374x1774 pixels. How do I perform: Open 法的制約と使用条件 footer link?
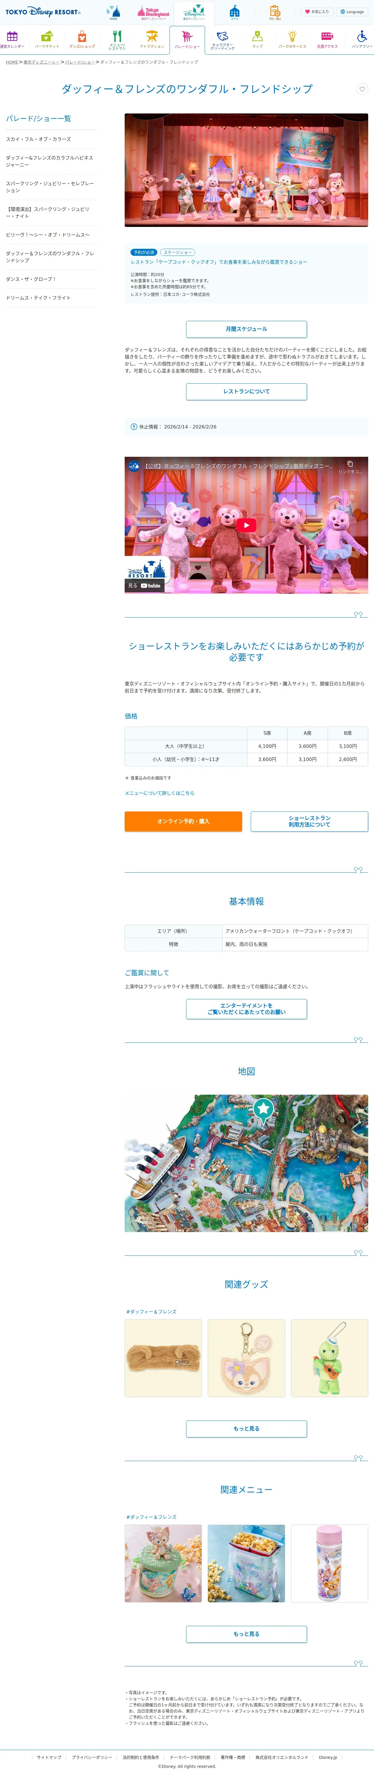tap(141, 1757)
